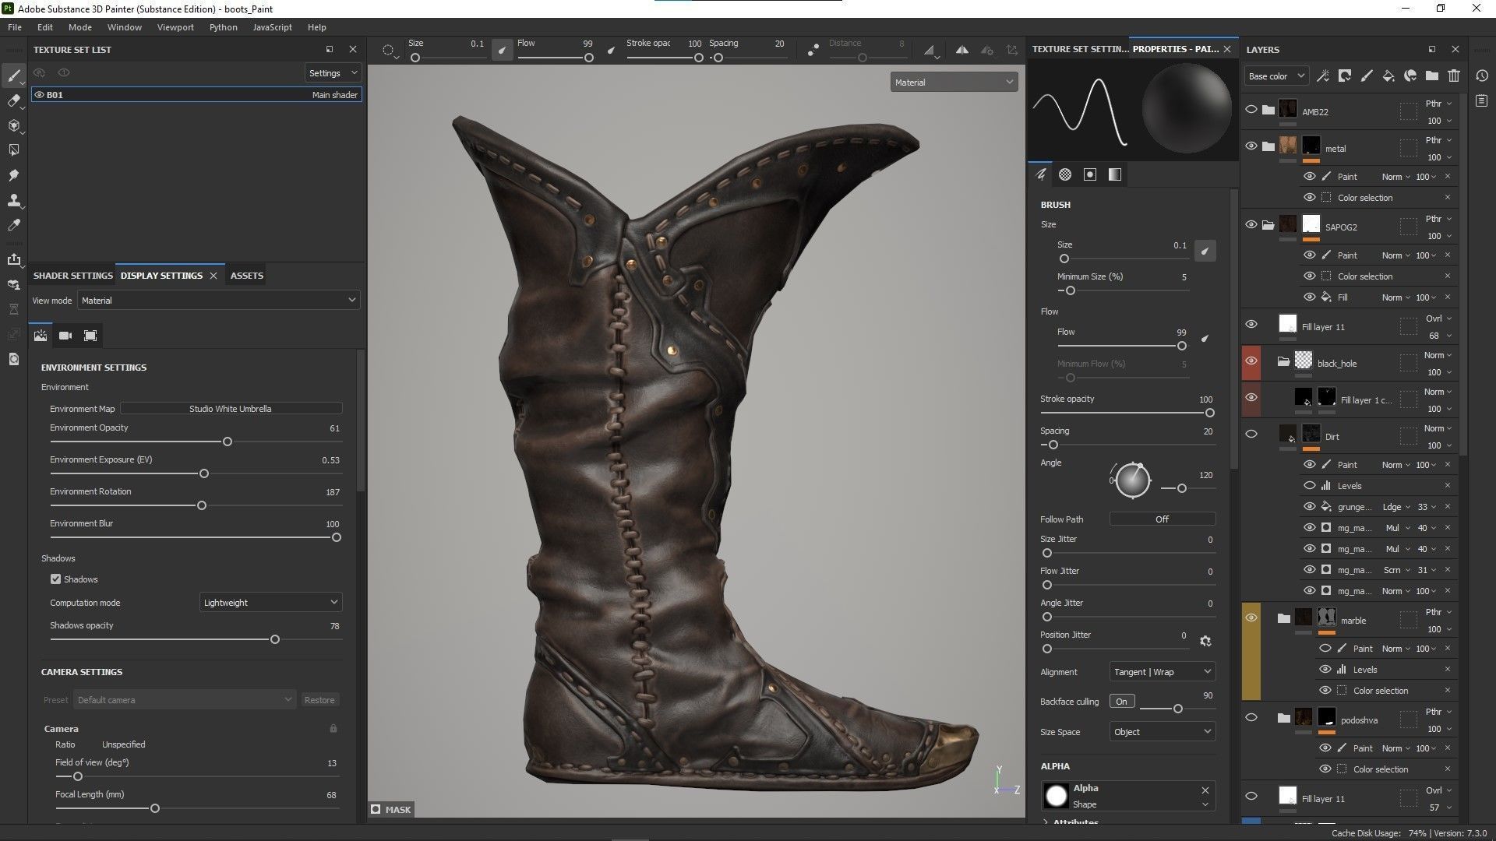Select the Polygon Fill tool

click(13, 150)
